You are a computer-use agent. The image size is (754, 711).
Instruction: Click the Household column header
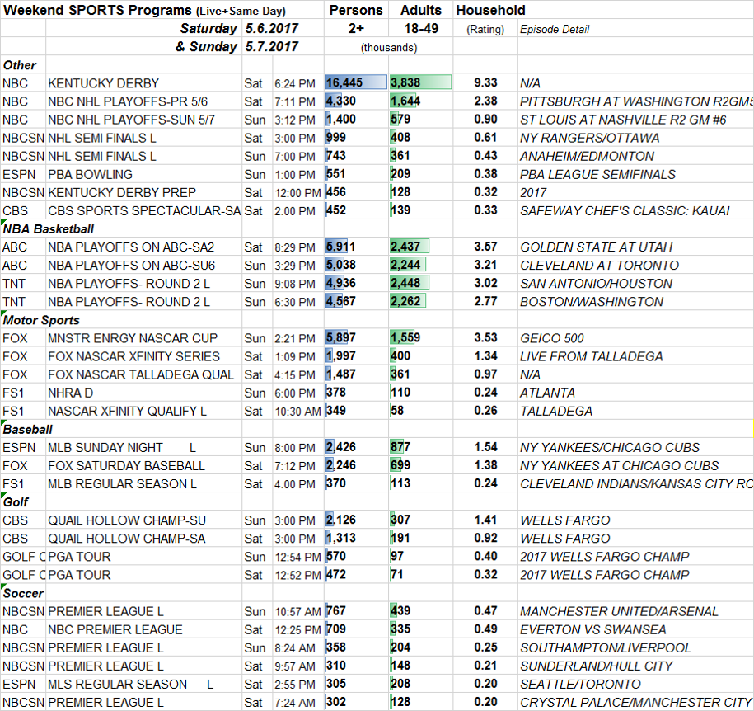tap(490, 10)
